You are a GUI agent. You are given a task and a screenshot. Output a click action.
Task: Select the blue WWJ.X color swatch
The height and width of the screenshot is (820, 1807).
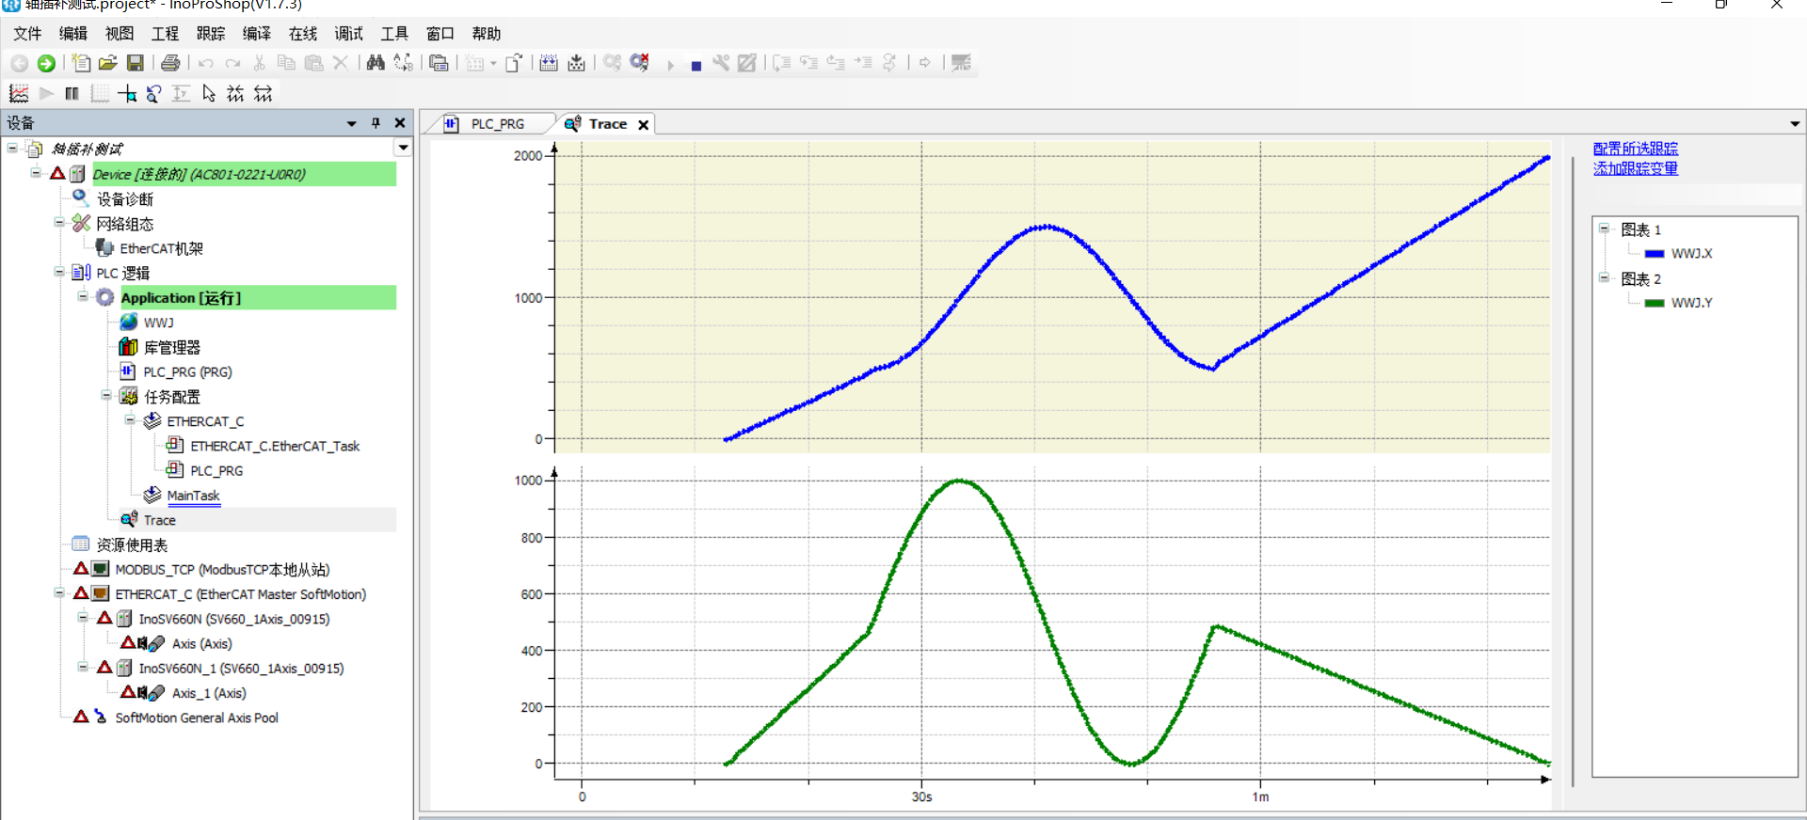tap(1655, 254)
